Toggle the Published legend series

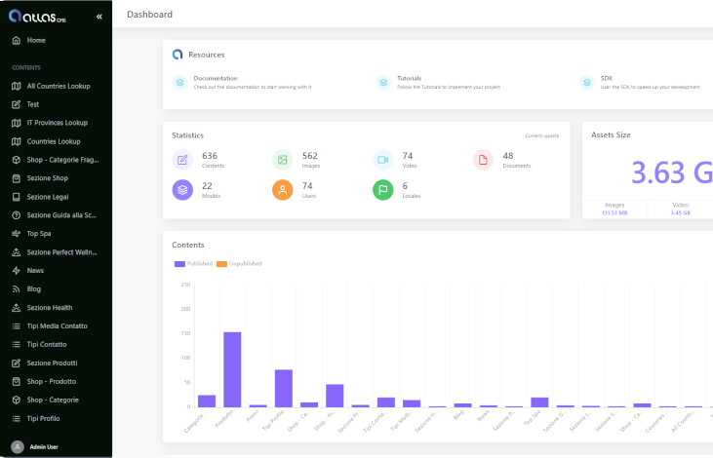193,264
